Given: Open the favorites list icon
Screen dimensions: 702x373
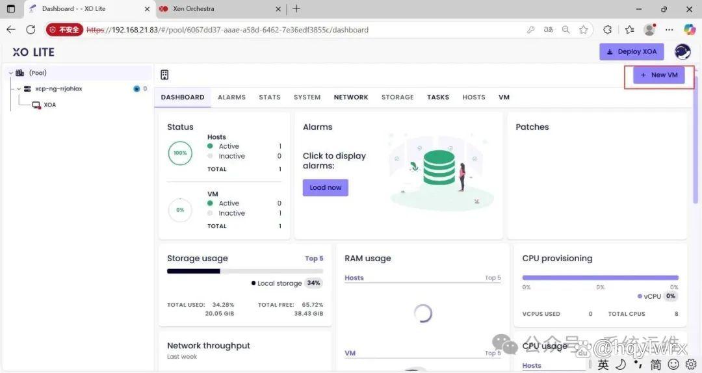Looking at the screenshot, I should pyautogui.click(x=629, y=29).
